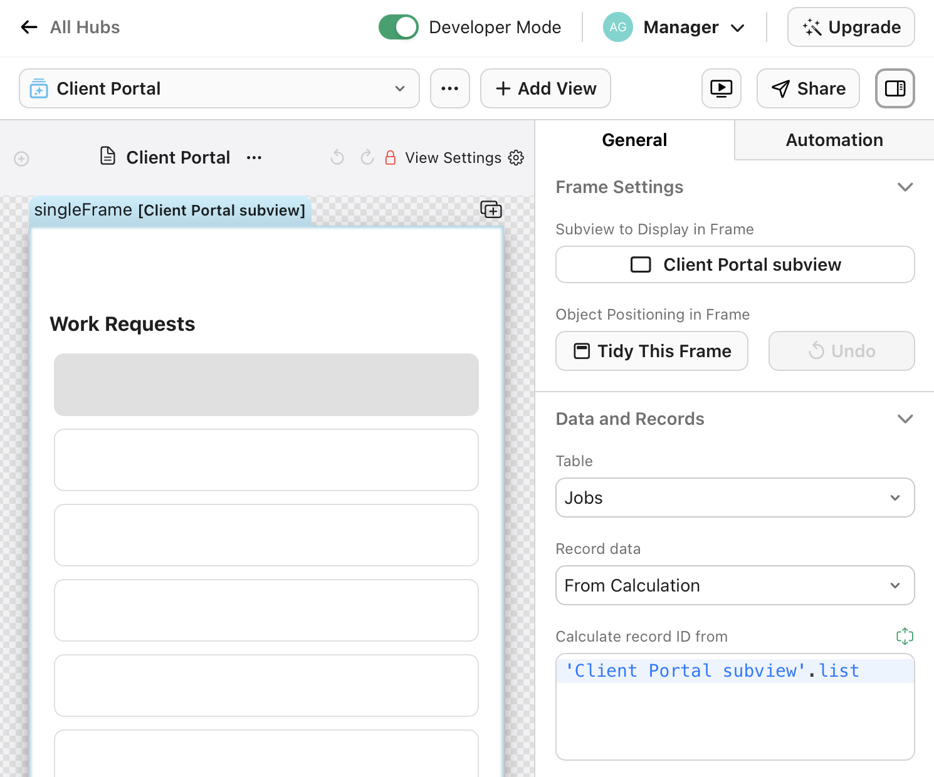The height and width of the screenshot is (777, 934).
Task: Click the red lock icon near View Settings
Action: [391, 158]
